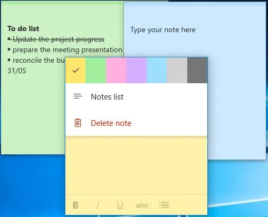Screen dimensions: 268x217
Task: Pick the pink note color
Action: pyautogui.click(x=116, y=70)
